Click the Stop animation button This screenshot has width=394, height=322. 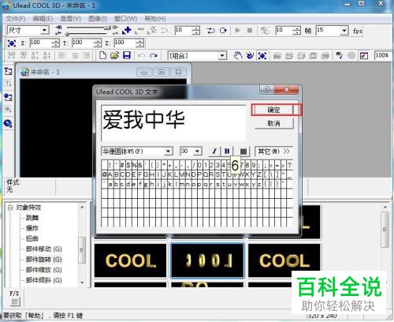[250, 31]
